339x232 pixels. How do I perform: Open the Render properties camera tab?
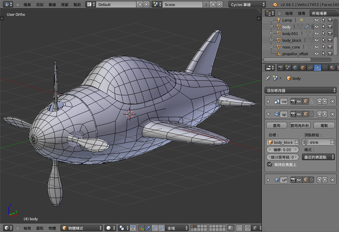tap(280, 68)
